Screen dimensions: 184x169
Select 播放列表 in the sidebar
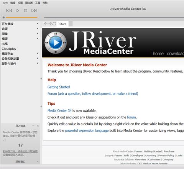[x=7, y=54]
